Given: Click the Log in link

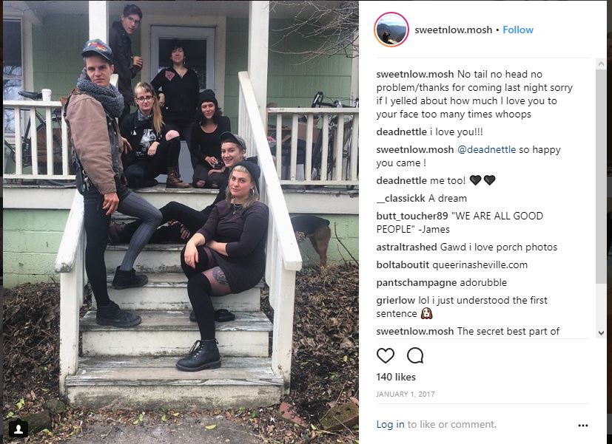Looking at the screenshot, I should pyautogui.click(x=390, y=425).
